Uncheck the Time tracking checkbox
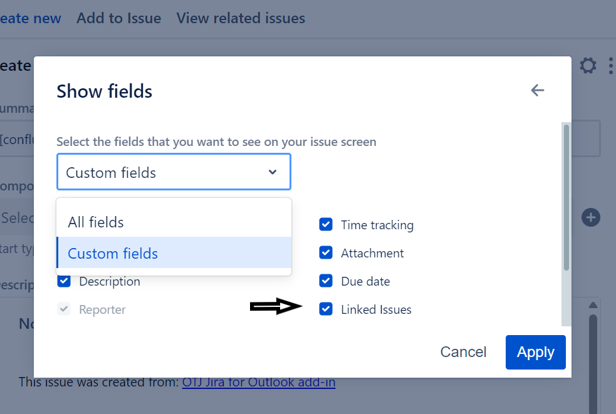Viewport: 616px width, 414px height. tap(326, 225)
